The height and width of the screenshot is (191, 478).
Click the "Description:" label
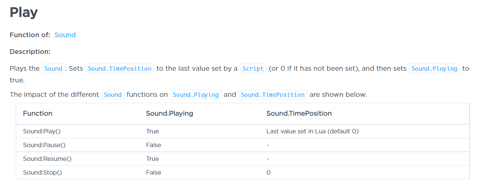[30, 52]
